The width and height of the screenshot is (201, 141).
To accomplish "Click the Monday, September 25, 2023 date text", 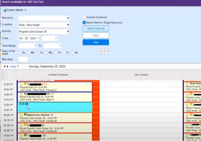I will click(x=47, y=67).
